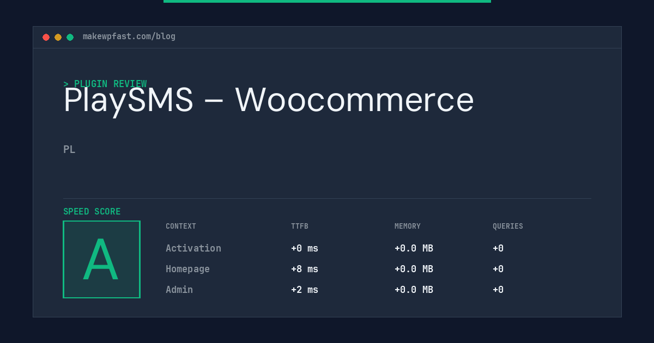Image resolution: width=654 pixels, height=343 pixels.
Task: Click the 'QUERIES' column header
Action: 508,226
